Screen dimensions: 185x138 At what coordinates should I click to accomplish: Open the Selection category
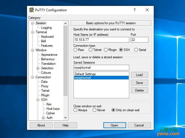47,68
